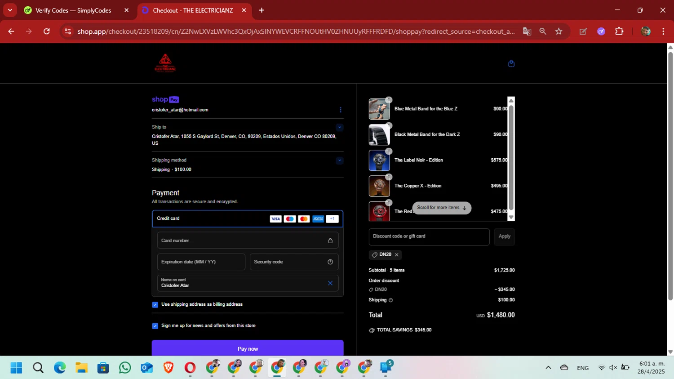Screen dimensions: 674x379
Task: Open the Windows Start menu
Action: point(16,368)
